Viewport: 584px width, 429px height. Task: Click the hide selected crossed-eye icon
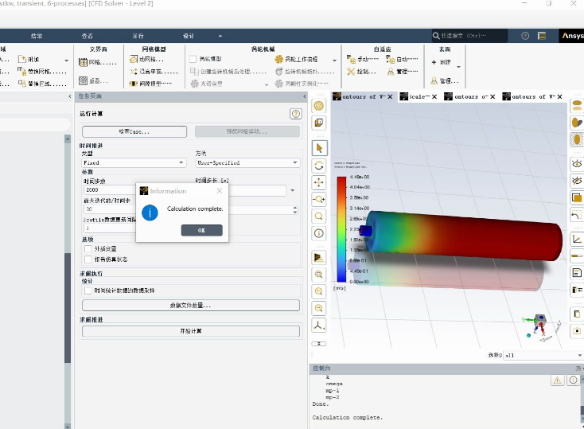click(x=577, y=181)
